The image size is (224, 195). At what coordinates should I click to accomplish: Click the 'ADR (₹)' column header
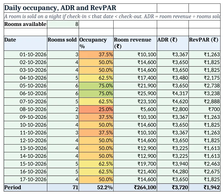(173, 43)
